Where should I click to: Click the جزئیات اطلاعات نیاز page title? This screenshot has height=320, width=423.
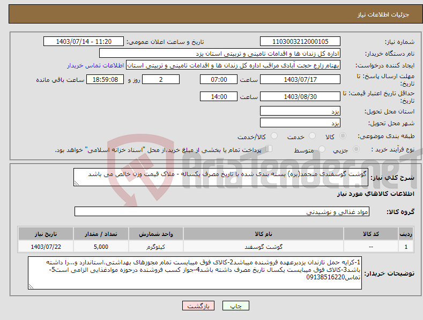coord(383,14)
